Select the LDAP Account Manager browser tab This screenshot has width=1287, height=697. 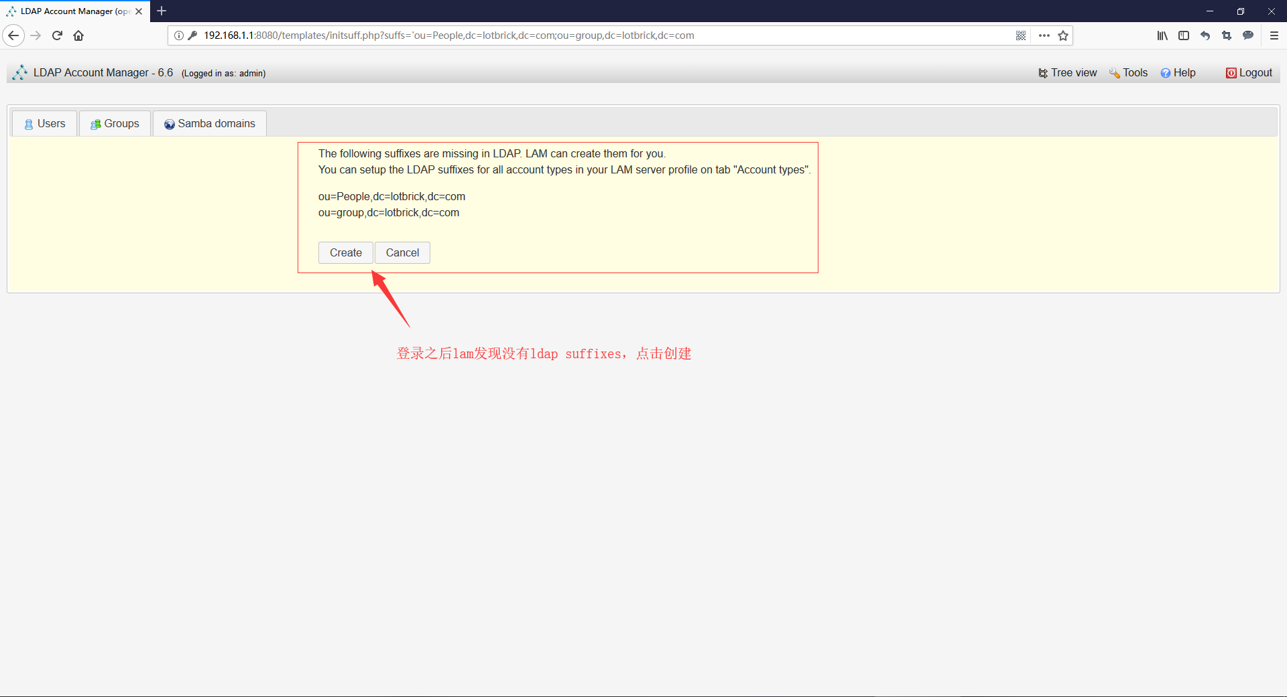pyautogui.click(x=74, y=11)
